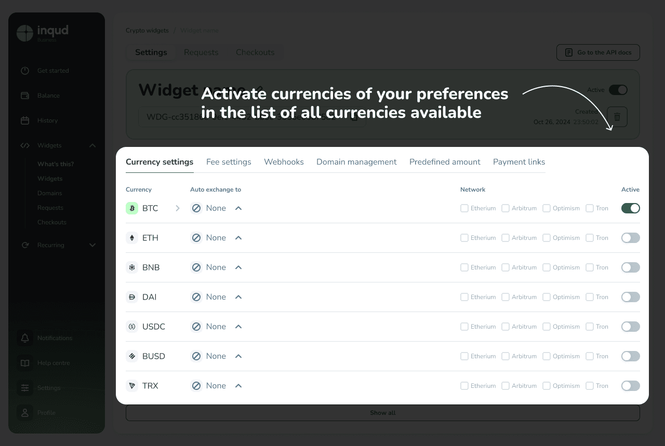
Task: Open Notifications bell in sidebar
Action: pyautogui.click(x=25, y=338)
